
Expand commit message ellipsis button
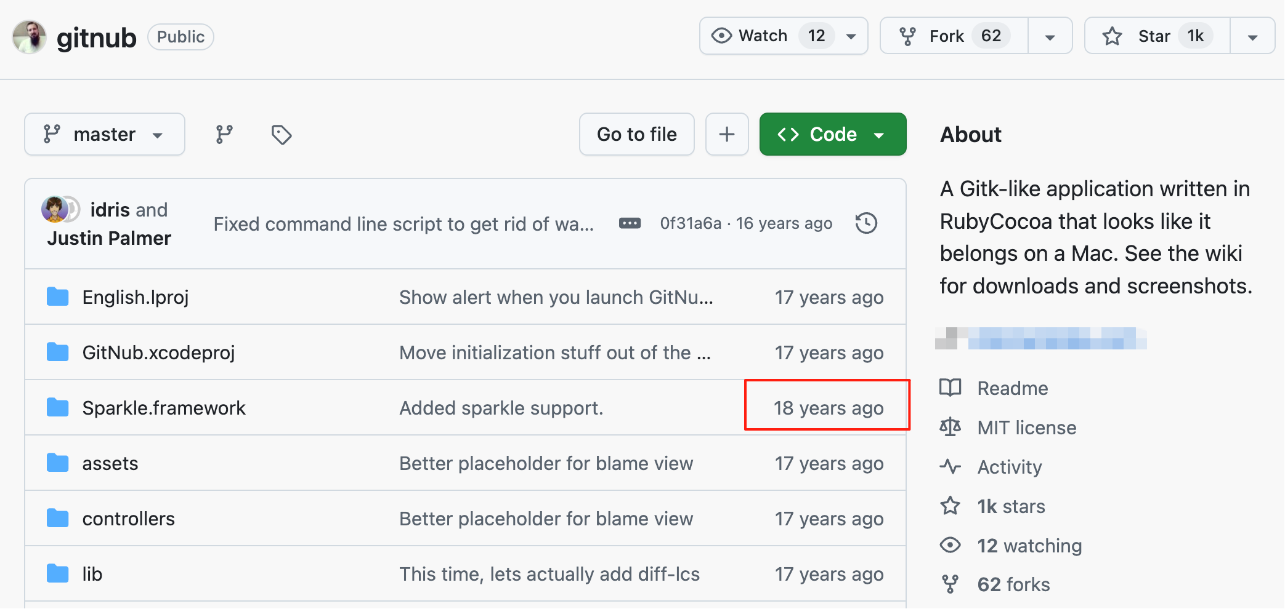[630, 223]
